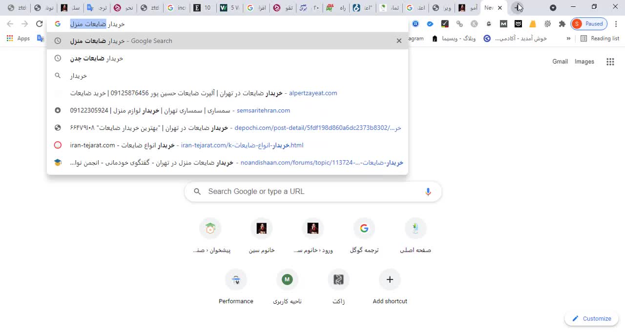The image size is (625, 333).
Task: Click the microphone icon in the search box
Action: [428, 191]
